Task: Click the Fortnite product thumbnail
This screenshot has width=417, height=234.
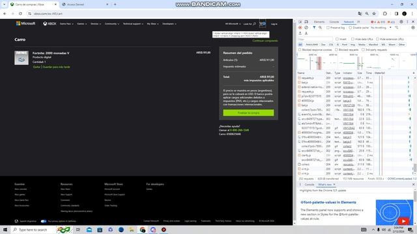Action: click(x=22, y=58)
